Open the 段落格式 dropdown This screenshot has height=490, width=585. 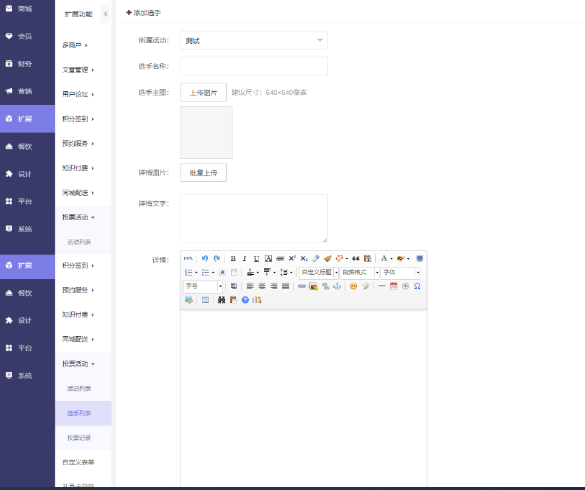click(359, 272)
